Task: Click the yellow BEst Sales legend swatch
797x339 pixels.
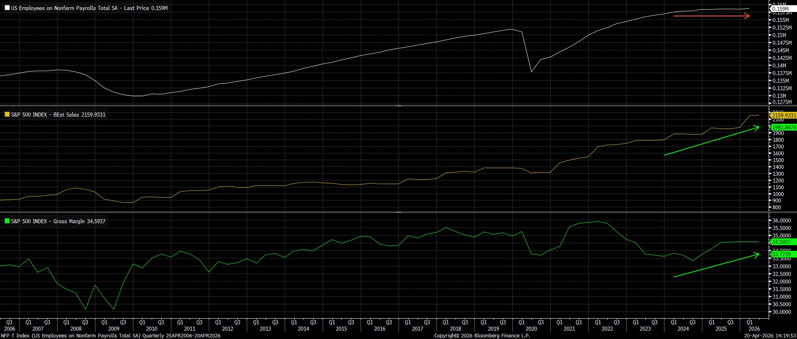Action: [7, 115]
